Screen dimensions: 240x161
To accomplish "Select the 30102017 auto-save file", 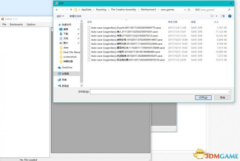I will [126, 52].
